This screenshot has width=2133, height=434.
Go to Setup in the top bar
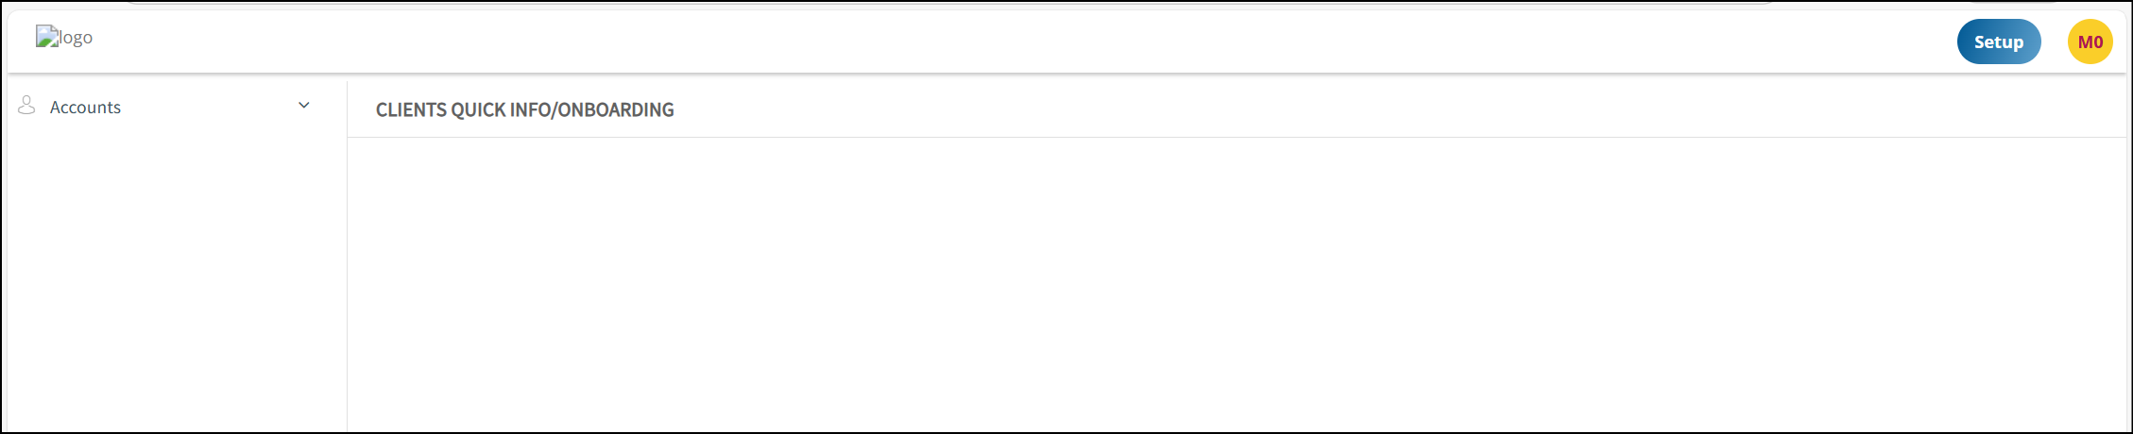pyautogui.click(x=1999, y=42)
